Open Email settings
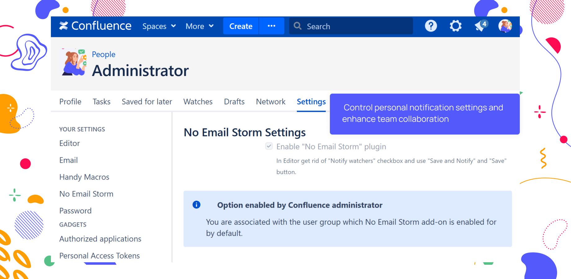 [x=69, y=160]
